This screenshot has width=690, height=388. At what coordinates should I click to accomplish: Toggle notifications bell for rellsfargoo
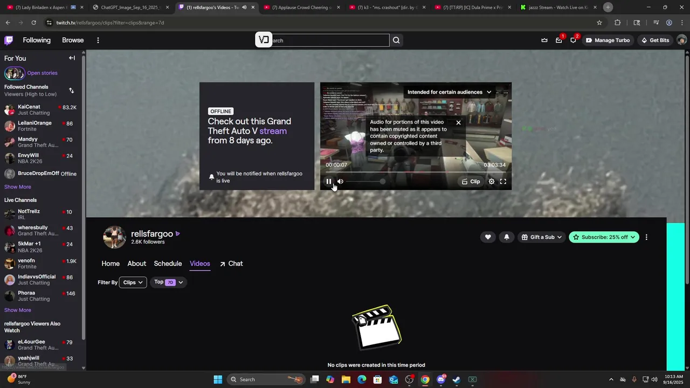[506, 237]
